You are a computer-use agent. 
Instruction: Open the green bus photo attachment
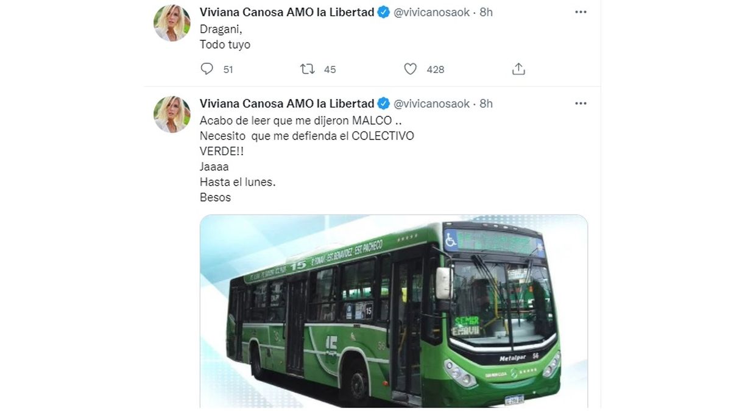[x=394, y=311]
